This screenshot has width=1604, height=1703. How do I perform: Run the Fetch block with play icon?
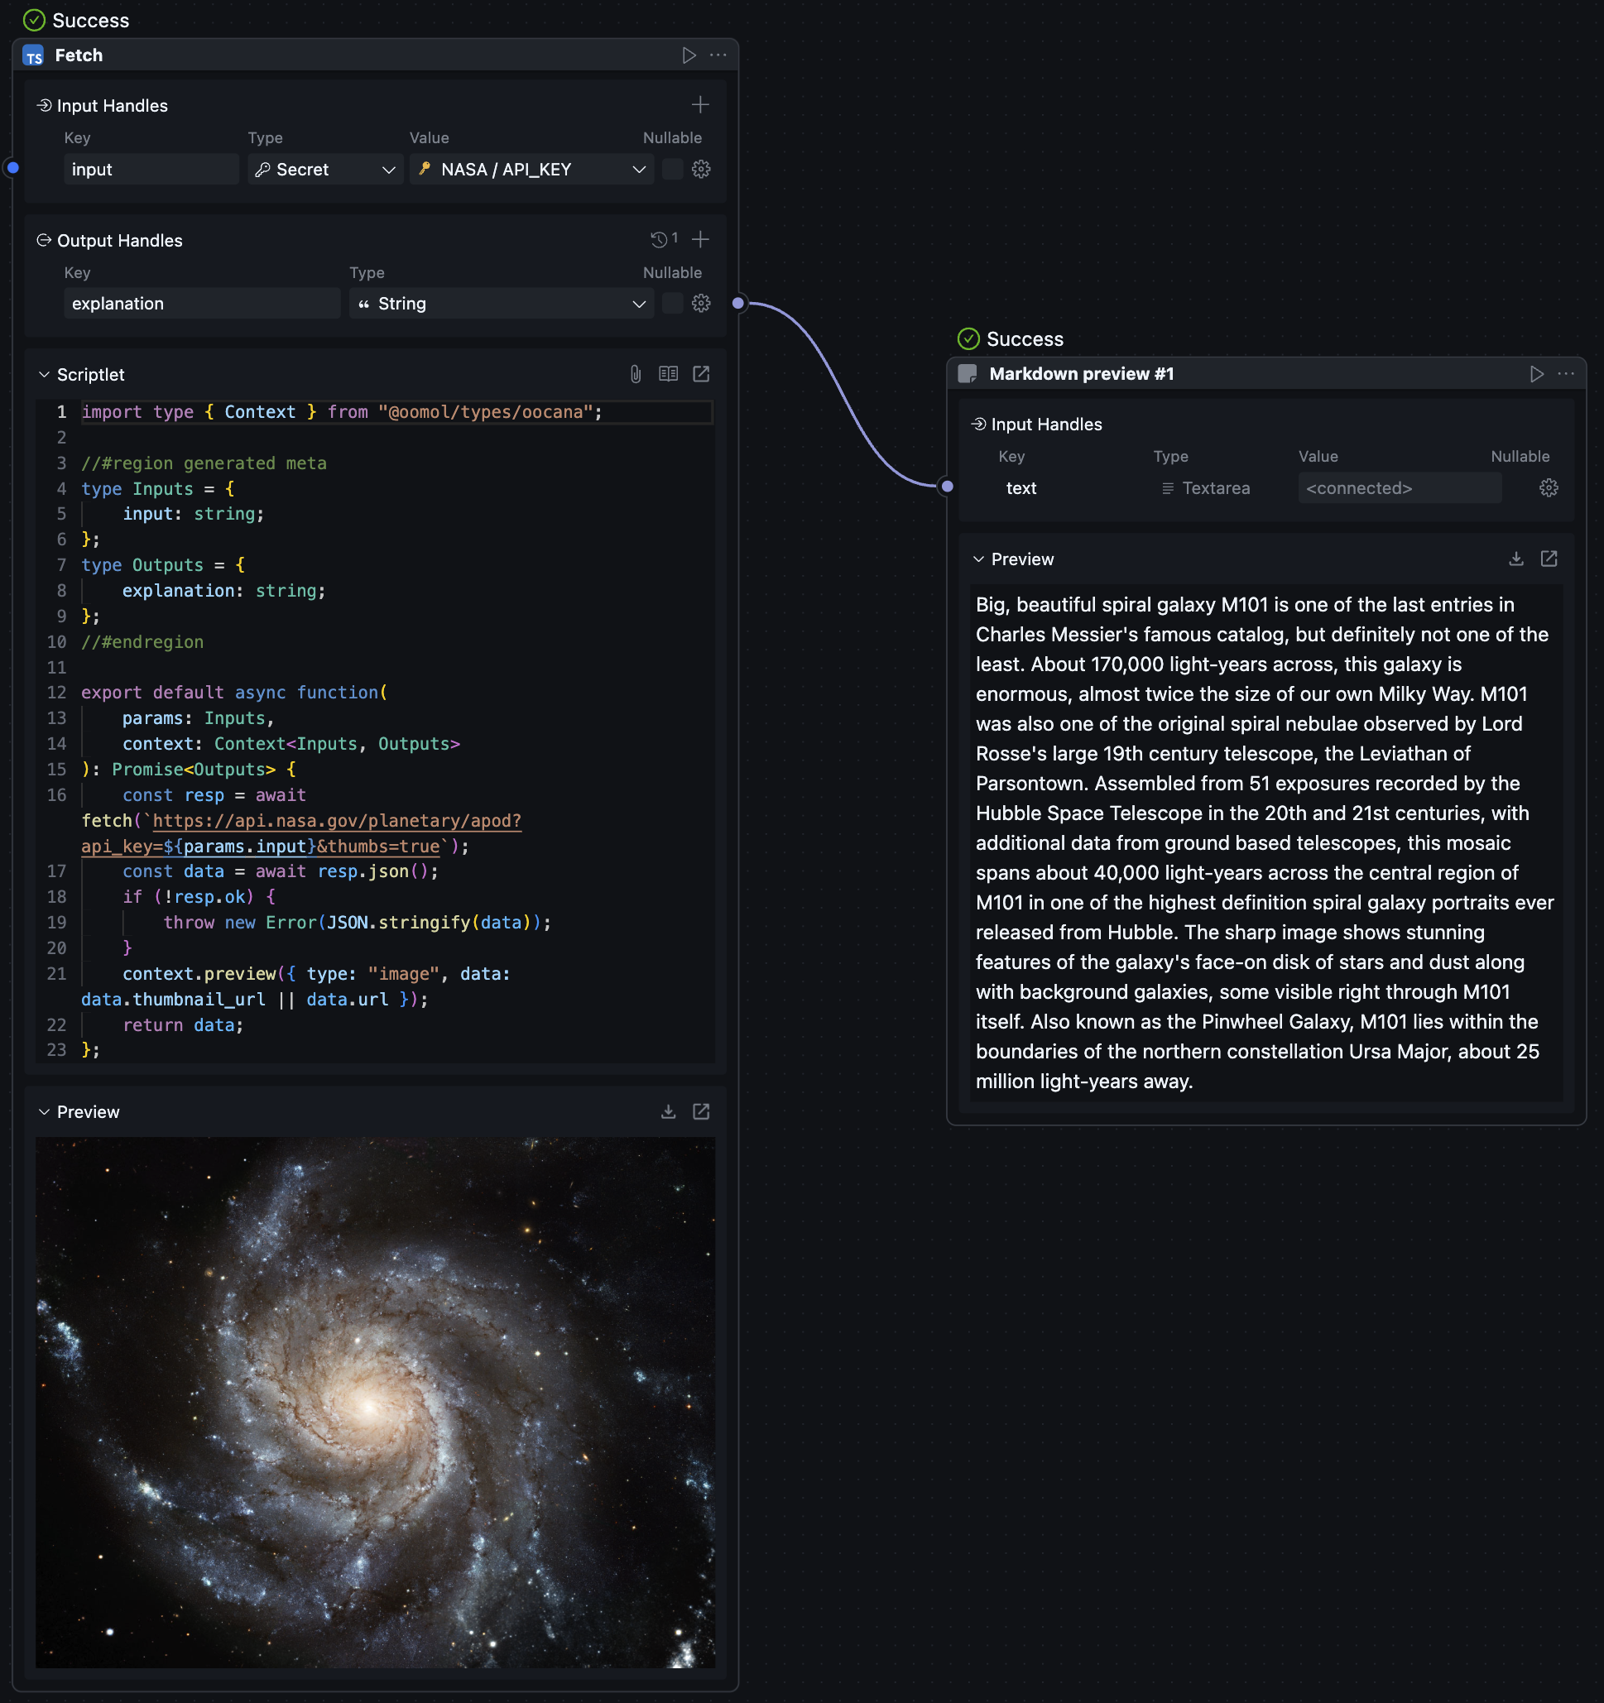point(688,55)
